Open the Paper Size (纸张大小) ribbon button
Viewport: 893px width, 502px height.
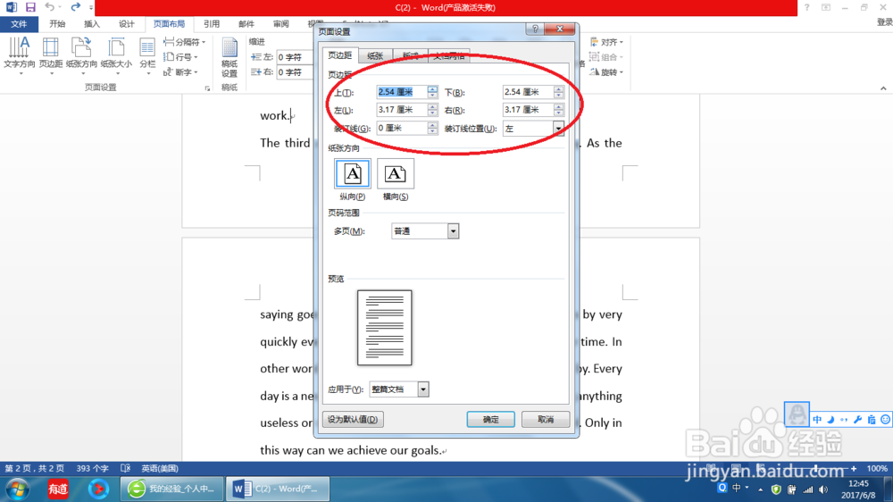point(116,56)
